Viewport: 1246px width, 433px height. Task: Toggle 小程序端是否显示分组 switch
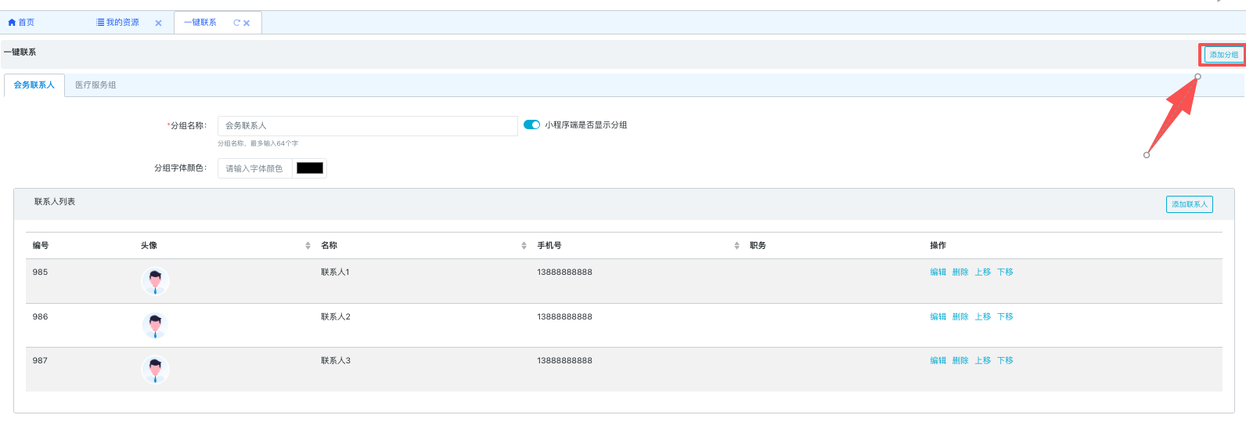coord(531,125)
